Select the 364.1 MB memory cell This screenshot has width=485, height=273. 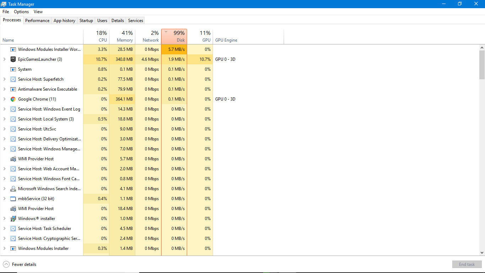[122, 99]
